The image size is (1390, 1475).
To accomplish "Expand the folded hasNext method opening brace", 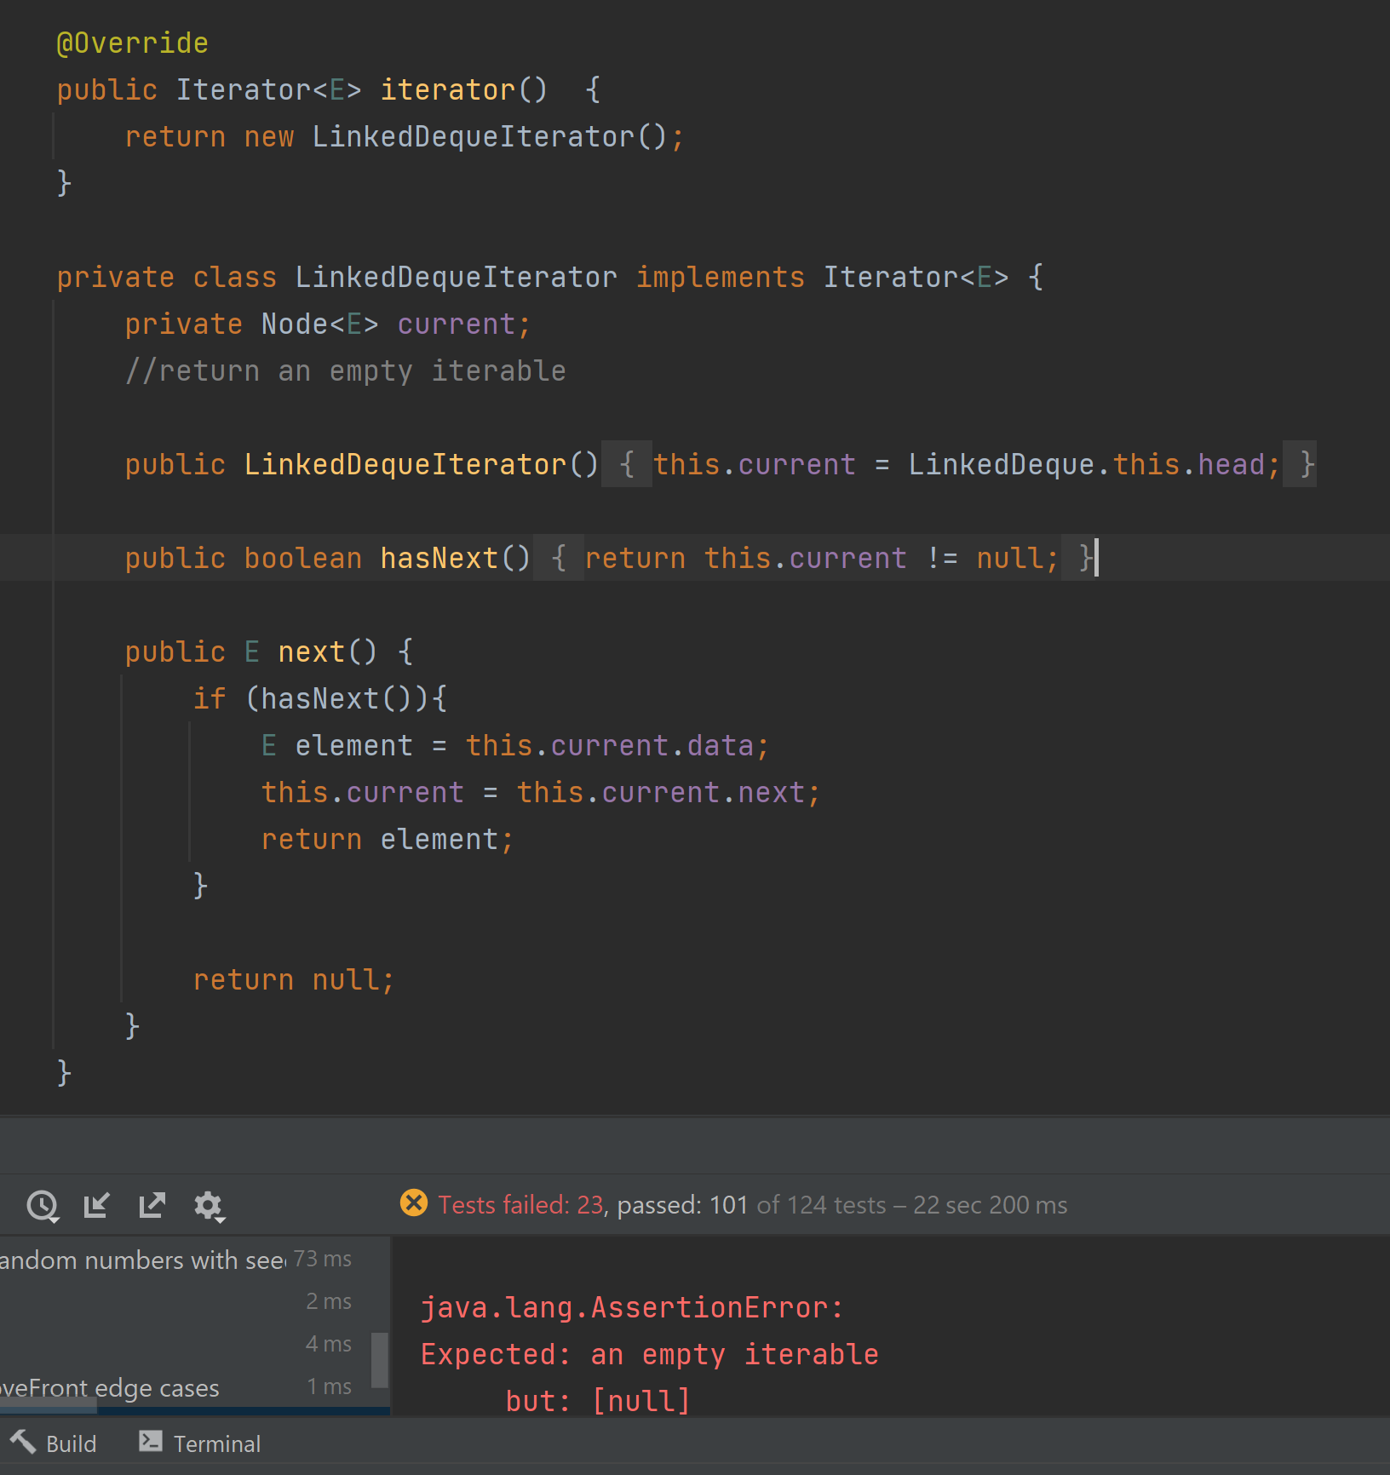I will coord(559,558).
